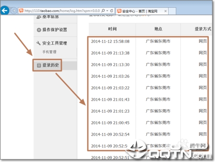Click the page refresh icon
Image resolution: width=215 pixels, height=162 pixels.
tap(112, 11)
